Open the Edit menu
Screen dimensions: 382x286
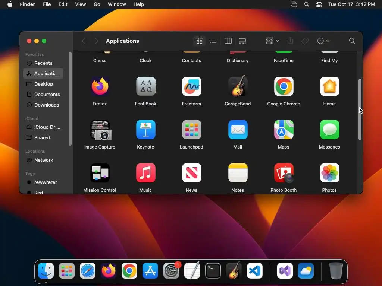tap(63, 4)
